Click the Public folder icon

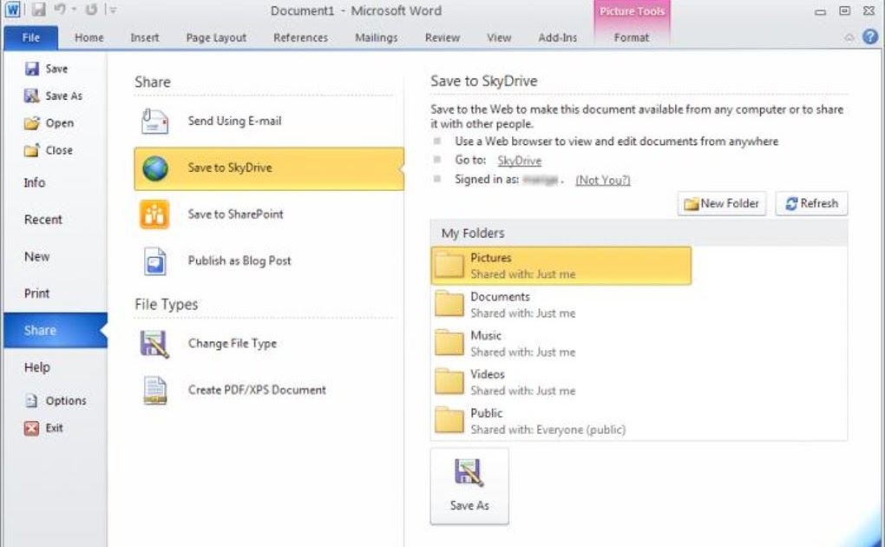click(449, 421)
